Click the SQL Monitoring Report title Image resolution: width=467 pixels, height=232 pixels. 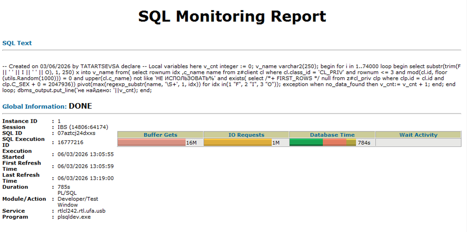coord(232,16)
